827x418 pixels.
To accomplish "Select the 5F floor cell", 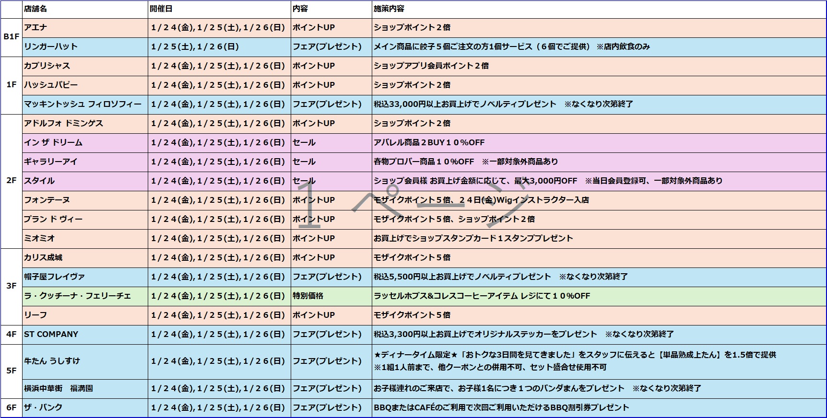I will pos(12,371).
